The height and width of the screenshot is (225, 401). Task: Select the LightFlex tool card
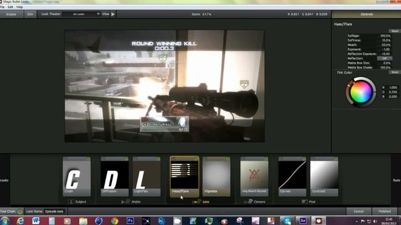coord(147,176)
